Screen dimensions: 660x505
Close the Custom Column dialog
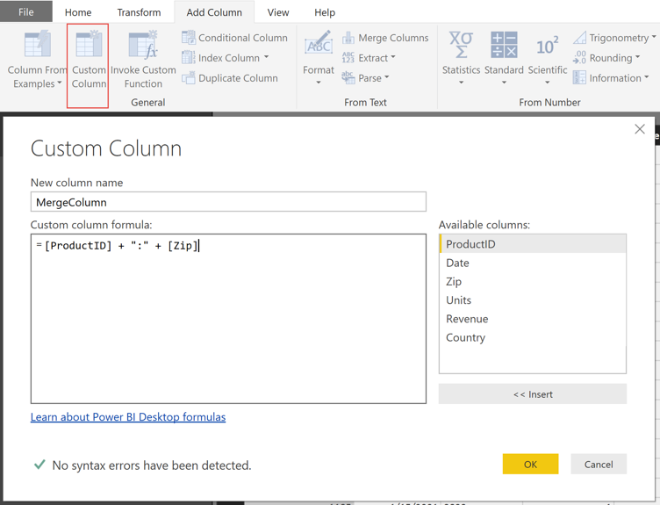(640, 129)
